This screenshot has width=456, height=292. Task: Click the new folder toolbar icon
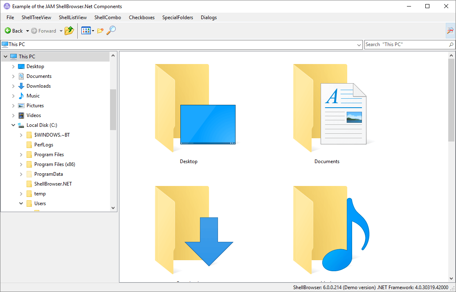pyautogui.click(x=100, y=31)
